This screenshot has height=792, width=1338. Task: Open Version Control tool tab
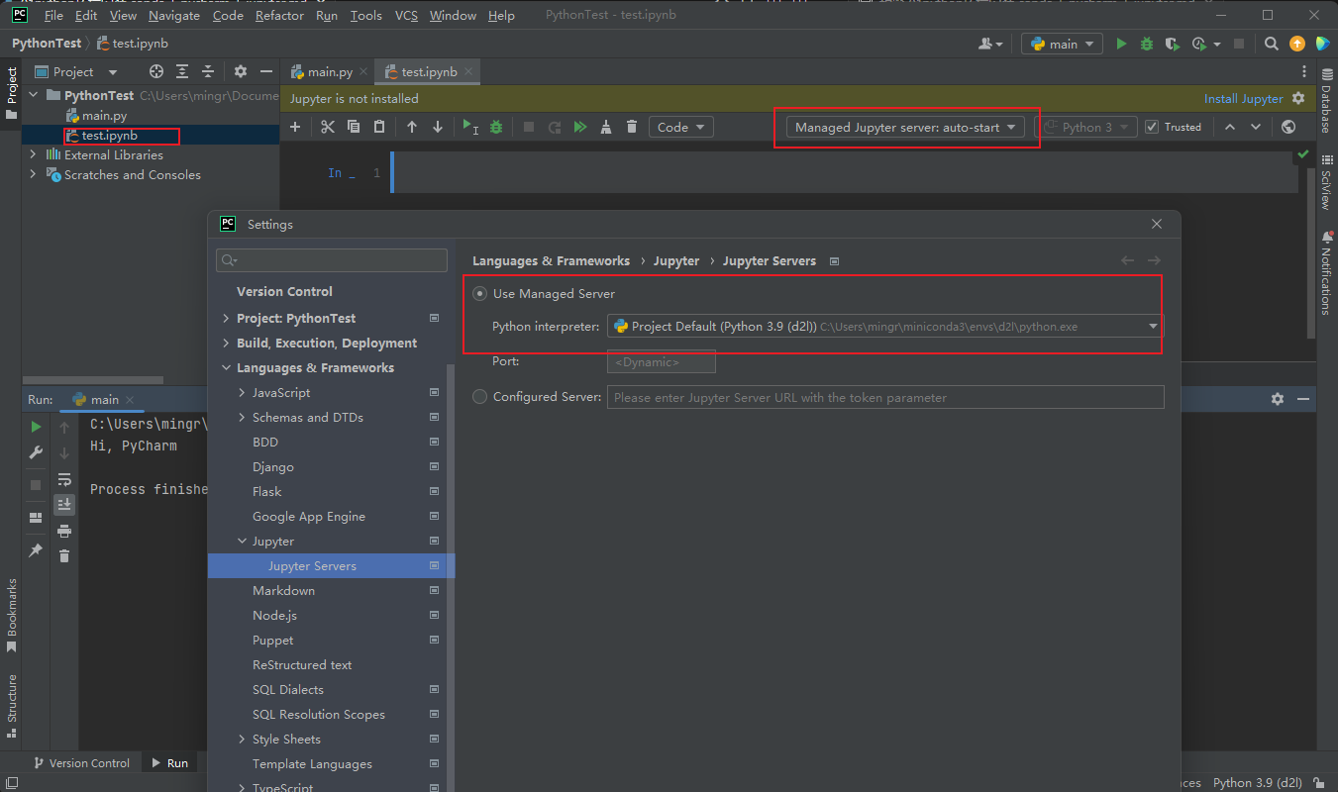click(81, 763)
